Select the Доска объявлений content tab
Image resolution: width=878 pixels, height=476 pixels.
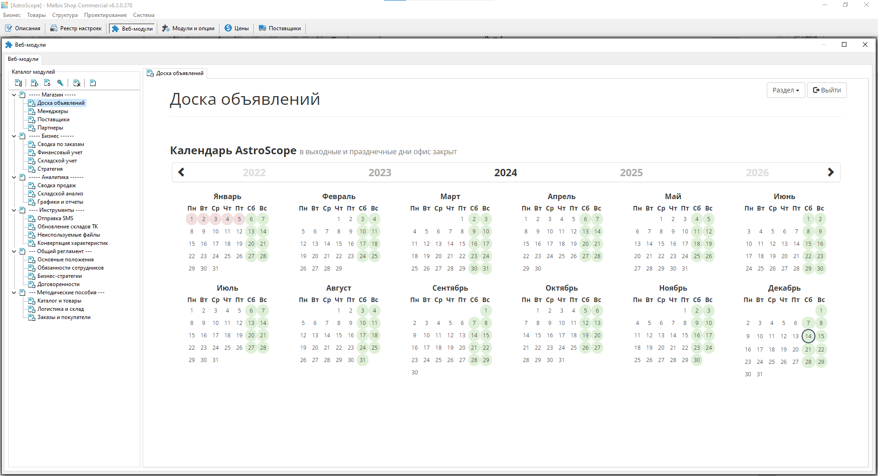point(176,73)
